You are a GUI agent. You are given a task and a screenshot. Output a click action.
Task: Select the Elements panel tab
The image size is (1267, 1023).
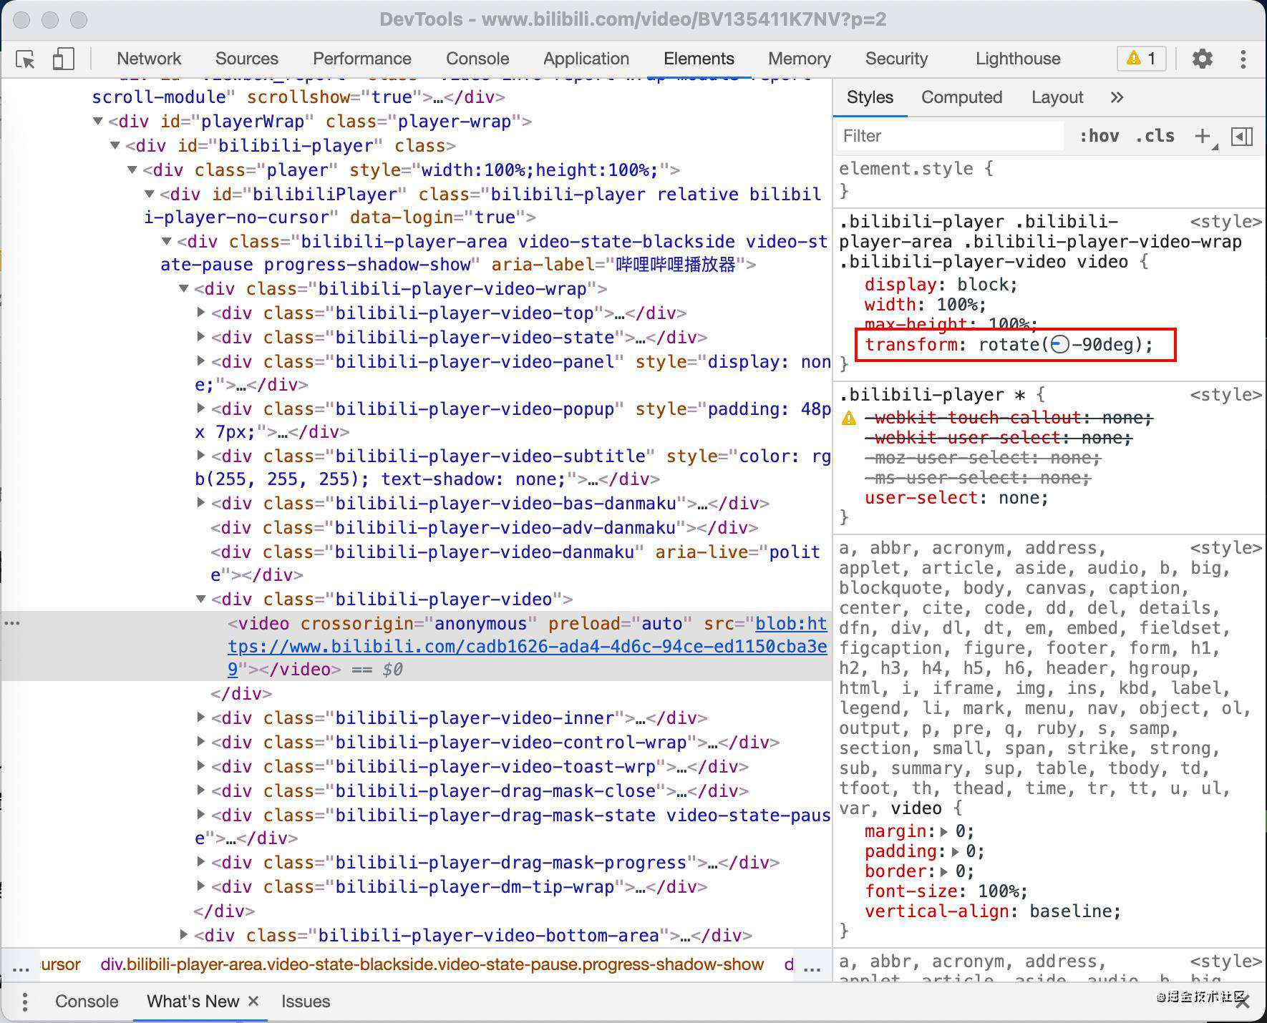tap(699, 59)
